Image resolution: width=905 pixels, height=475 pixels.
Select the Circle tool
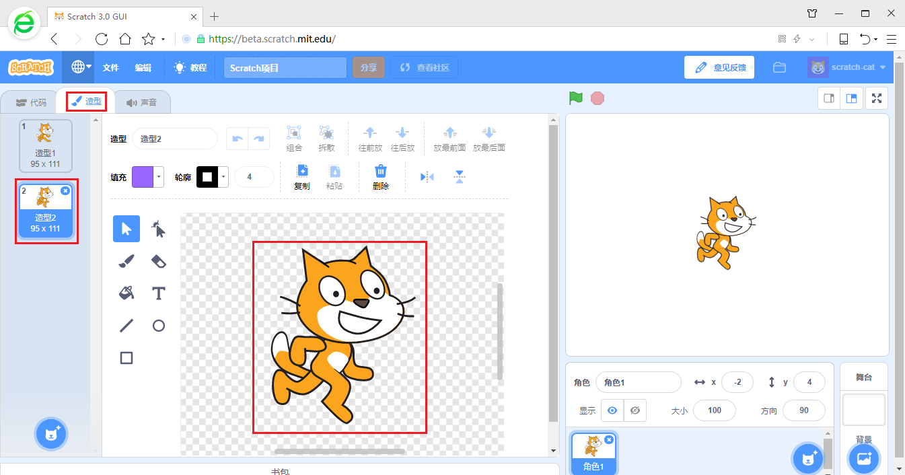(158, 326)
